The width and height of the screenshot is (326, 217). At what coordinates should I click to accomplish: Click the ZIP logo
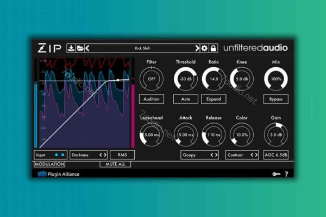coord(49,48)
